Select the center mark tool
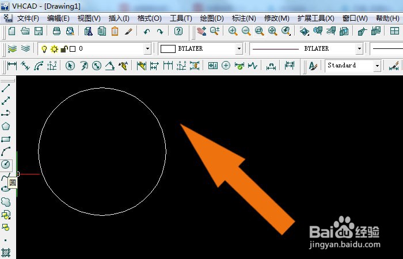Screen dimensions: 403x259 (x=226, y=66)
